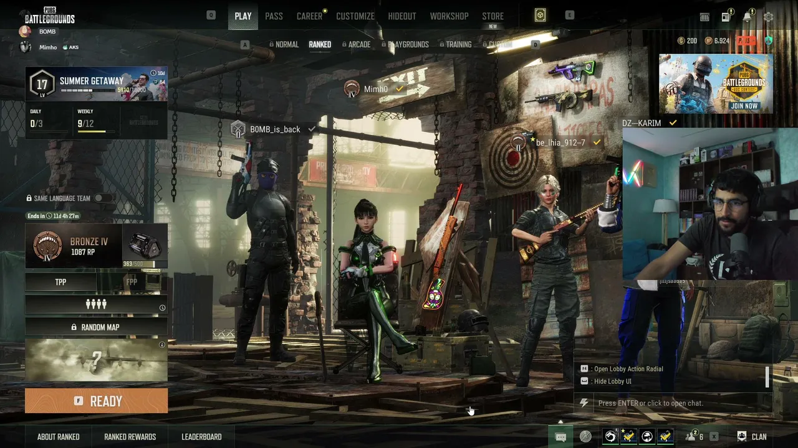
Task: Click the radar icon in bottom bar
Action: point(585,437)
